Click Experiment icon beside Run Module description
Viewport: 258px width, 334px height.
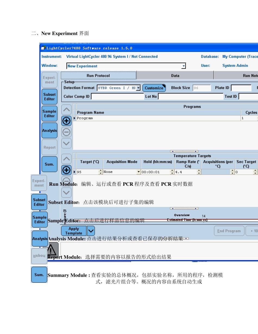click(x=39, y=183)
